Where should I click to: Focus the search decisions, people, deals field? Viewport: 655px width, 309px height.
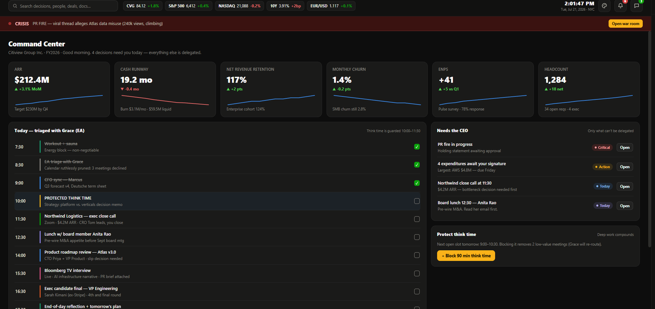[x=63, y=6]
